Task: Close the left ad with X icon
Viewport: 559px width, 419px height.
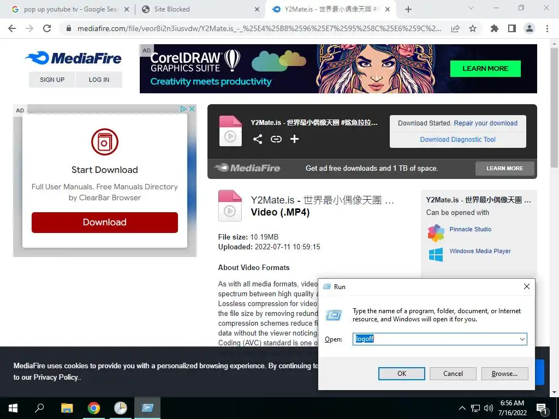Action: [192, 109]
